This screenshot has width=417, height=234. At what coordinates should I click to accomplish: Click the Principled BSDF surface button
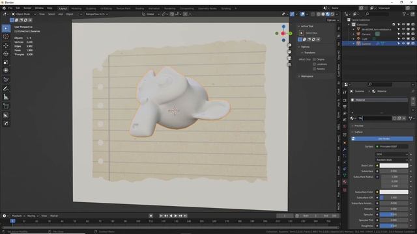click(x=392, y=146)
